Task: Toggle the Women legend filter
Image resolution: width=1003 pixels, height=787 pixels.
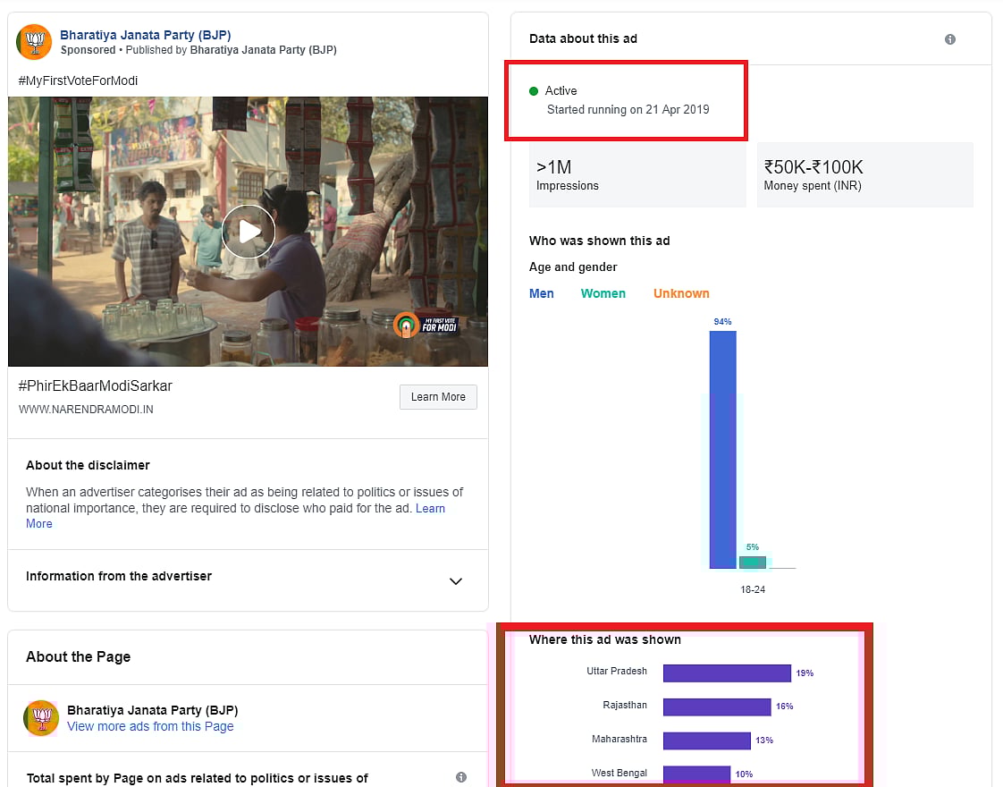Action: 603,293
